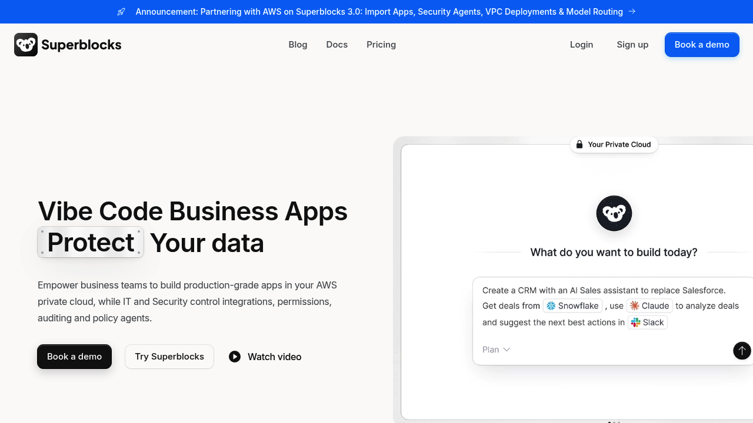
Task: Go to the Pricing page
Action: tap(381, 45)
